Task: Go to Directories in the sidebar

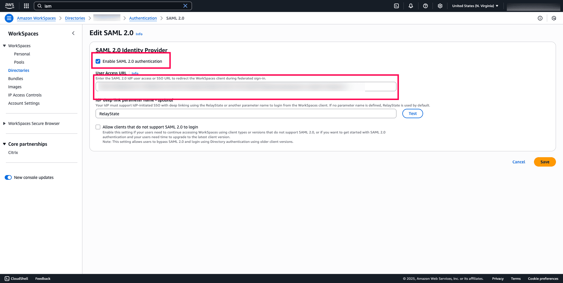Action: [19, 70]
